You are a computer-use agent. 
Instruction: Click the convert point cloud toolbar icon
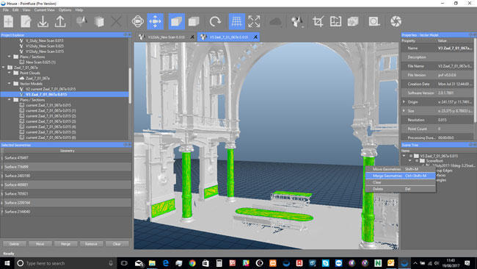(81, 21)
